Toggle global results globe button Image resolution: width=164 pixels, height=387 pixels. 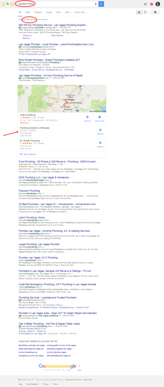click(145, 12)
